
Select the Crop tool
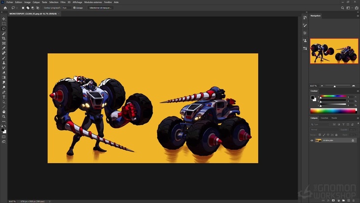[4, 38]
